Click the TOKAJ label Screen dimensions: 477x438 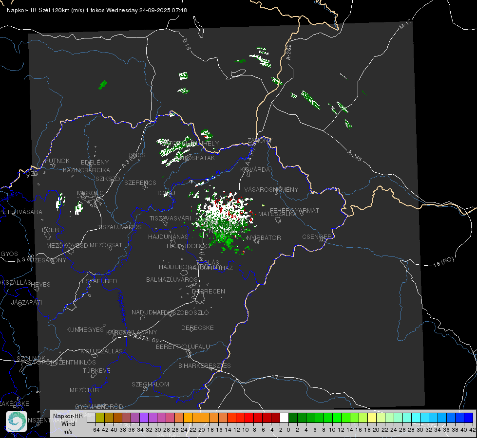coord(166,193)
